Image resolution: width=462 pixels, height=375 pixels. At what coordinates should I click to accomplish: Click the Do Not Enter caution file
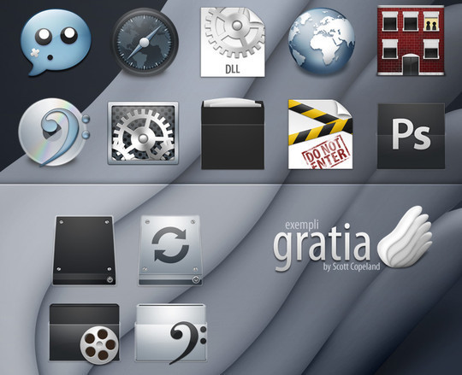click(320, 134)
